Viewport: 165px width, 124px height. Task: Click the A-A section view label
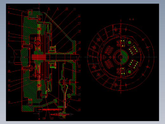[x=131, y=19]
